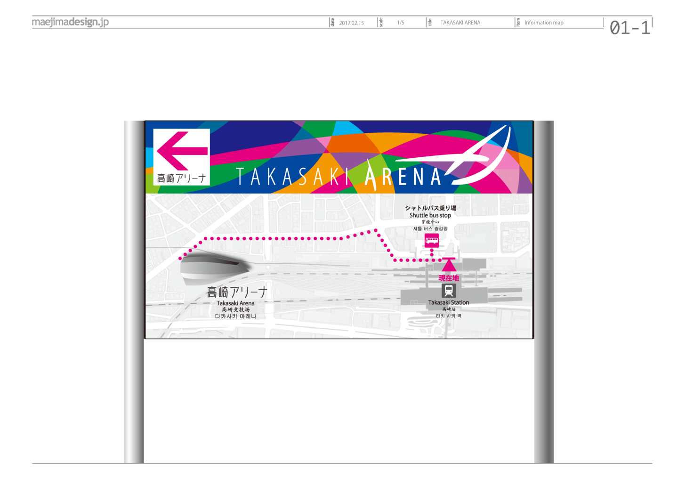The height and width of the screenshot is (479, 678).
Task: Select the pink shuttle bus icon
Action: coord(431,241)
